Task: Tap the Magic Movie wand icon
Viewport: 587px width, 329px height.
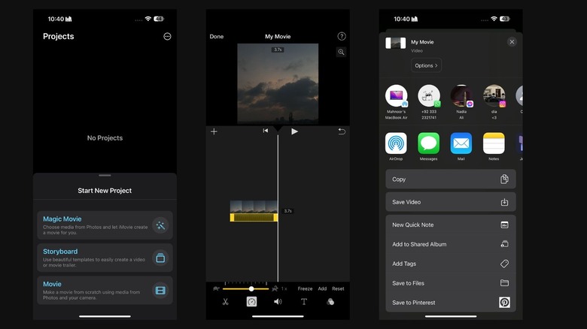Action: click(x=160, y=225)
